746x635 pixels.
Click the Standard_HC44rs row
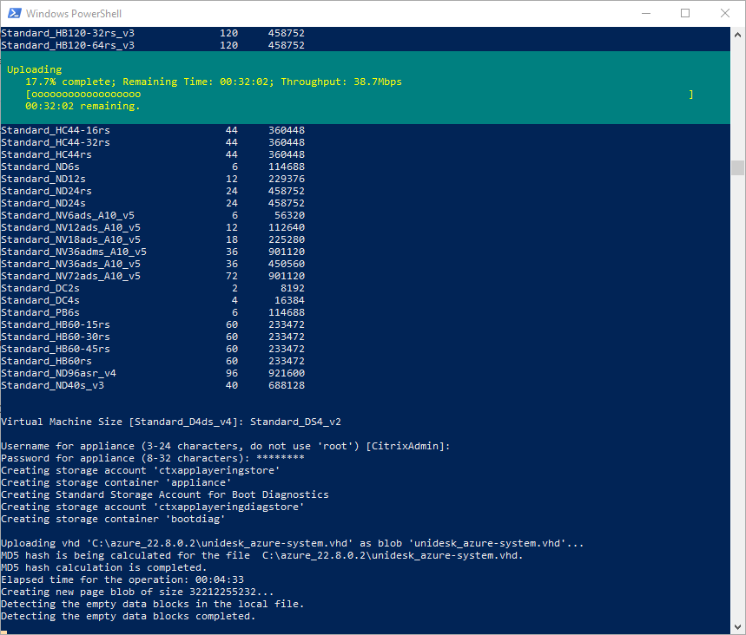(153, 154)
